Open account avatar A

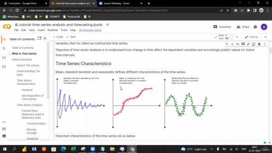(x=264, y=27)
